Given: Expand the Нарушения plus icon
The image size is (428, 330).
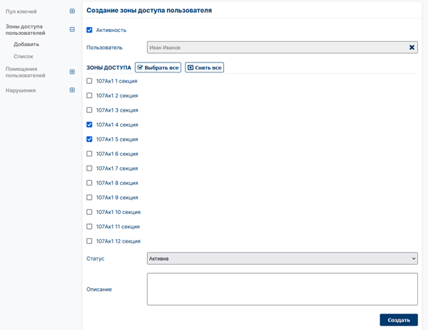Looking at the screenshot, I should click(72, 90).
